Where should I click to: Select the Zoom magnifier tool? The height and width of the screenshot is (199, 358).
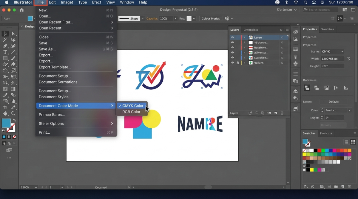13,113
